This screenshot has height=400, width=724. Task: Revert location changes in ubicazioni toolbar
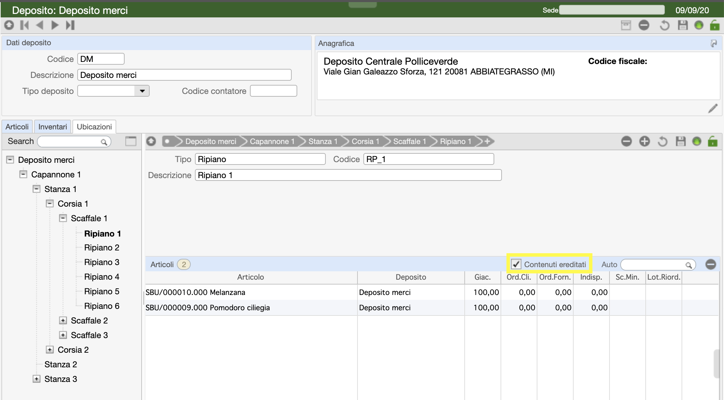click(x=663, y=142)
